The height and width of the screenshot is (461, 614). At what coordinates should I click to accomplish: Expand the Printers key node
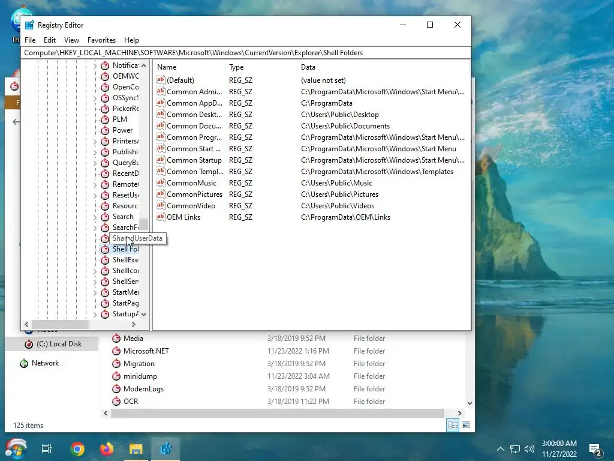[95, 141]
